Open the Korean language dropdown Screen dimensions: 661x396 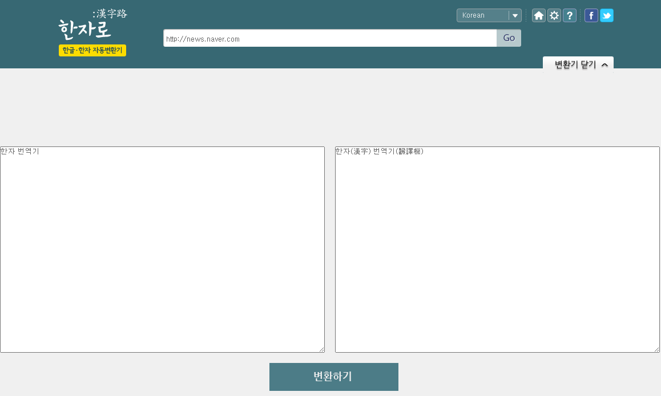482,15
